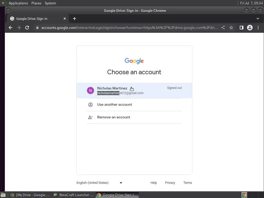Viewport: 264px width, 198px height.
Task: Click the Signed out status text
Action: (174, 88)
